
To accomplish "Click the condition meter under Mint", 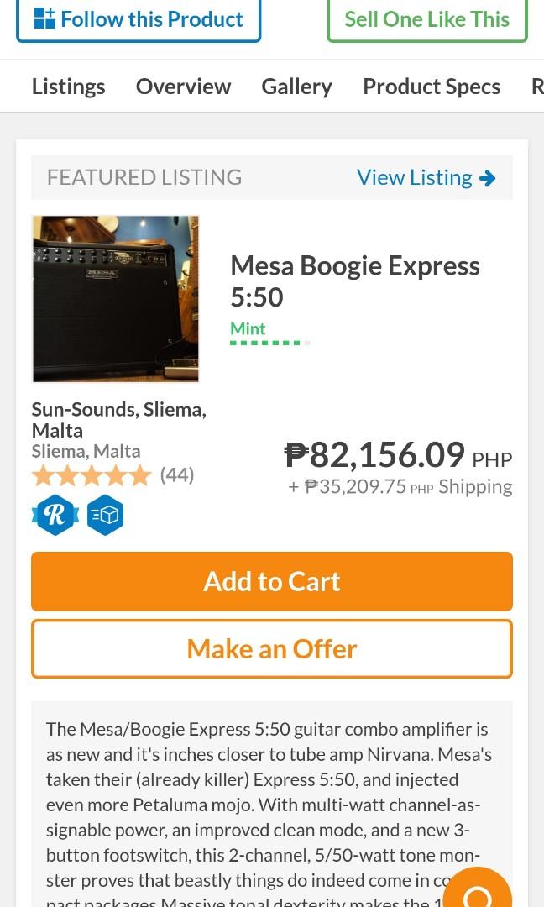I will pos(269,342).
